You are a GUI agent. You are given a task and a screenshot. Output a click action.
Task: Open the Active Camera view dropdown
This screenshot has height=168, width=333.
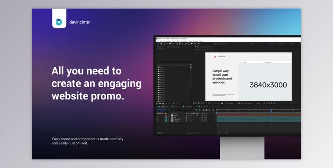pos(248,104)
